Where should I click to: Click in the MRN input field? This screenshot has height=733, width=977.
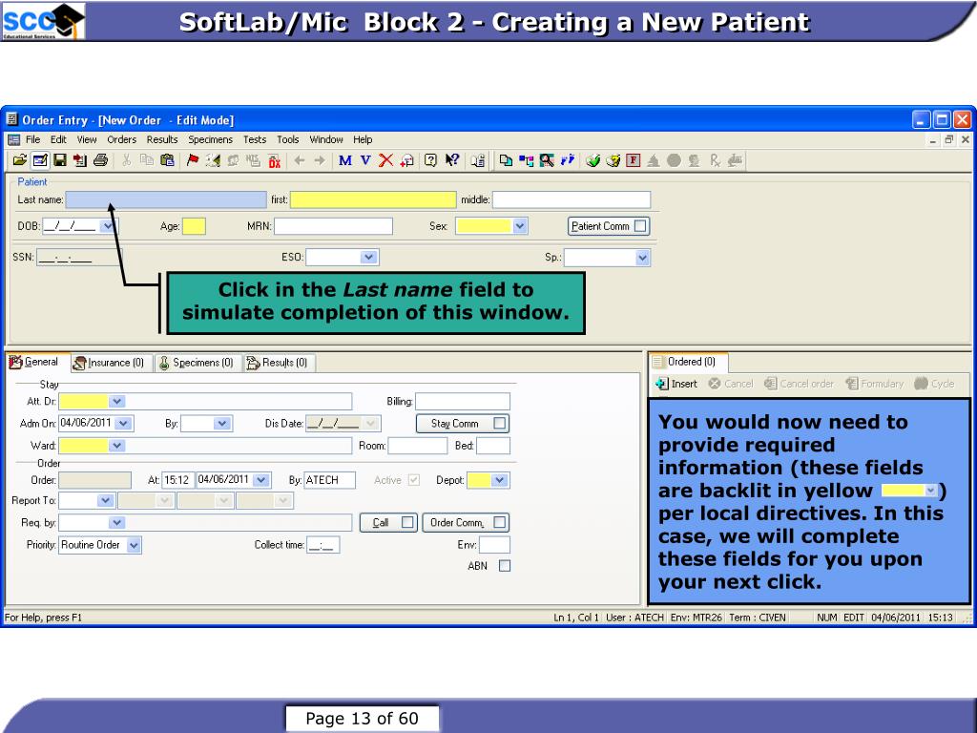pos(333,226)
